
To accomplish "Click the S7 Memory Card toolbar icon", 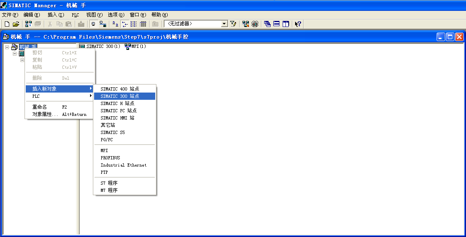I will pyautogui.click(x=38, y=24).
